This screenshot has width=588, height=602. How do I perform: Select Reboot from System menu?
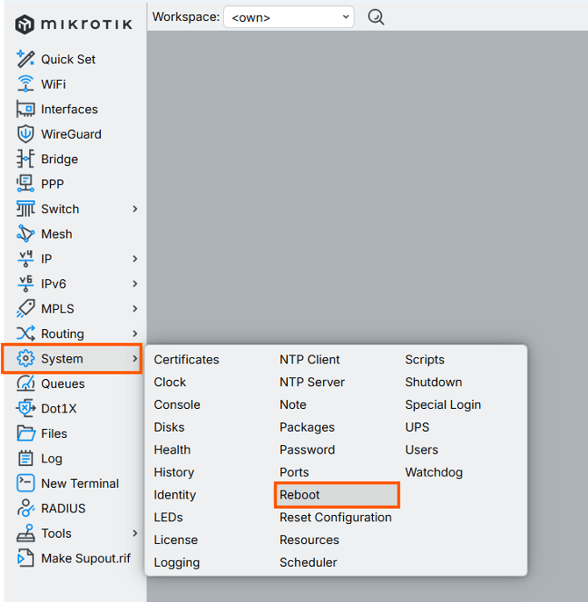click(x=300, y=495)
